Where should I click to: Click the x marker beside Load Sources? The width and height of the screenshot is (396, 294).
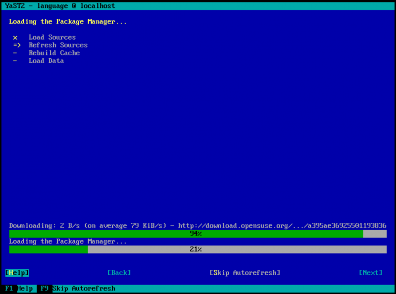tap(15, 38)
